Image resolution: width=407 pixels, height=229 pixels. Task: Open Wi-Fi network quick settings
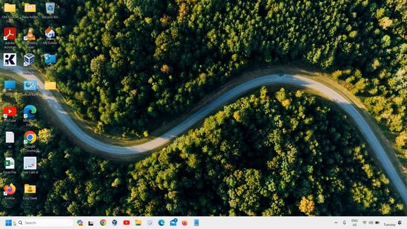click(x=364, y=223)
